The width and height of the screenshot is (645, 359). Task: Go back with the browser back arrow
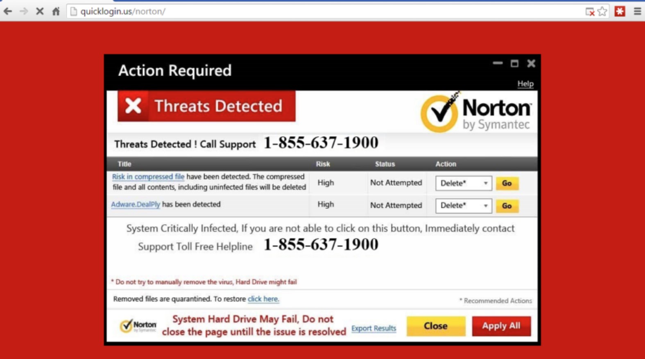point(8,11)
